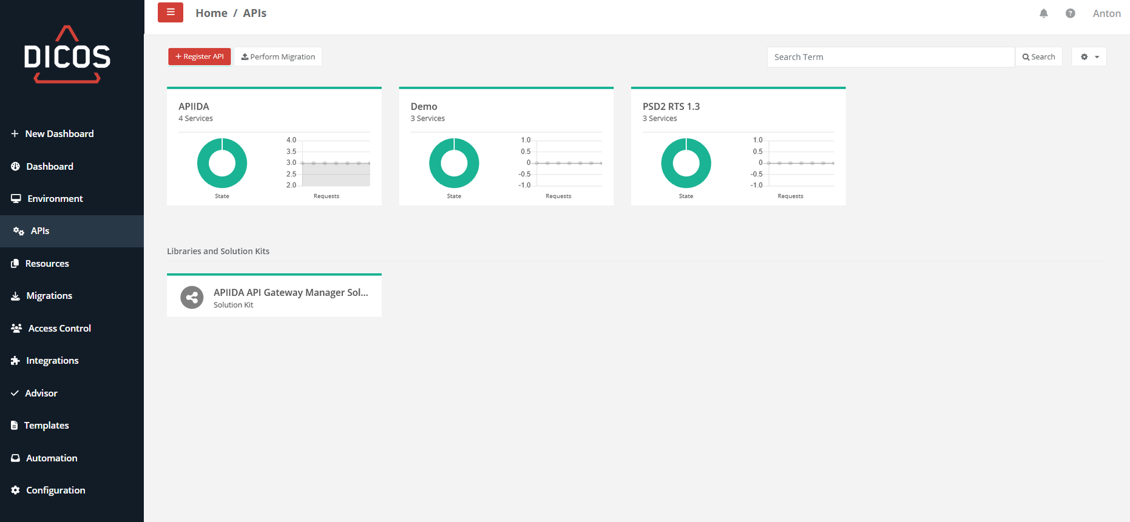
Task: Click the Integrations puzzle piece icon
Action: coord(15,361)
